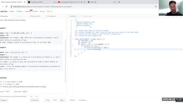
Task: Open the Explore menu item
Action: 12,11
